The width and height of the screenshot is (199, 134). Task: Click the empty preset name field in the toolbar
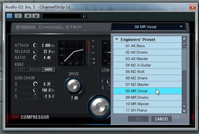coord(62,16)
